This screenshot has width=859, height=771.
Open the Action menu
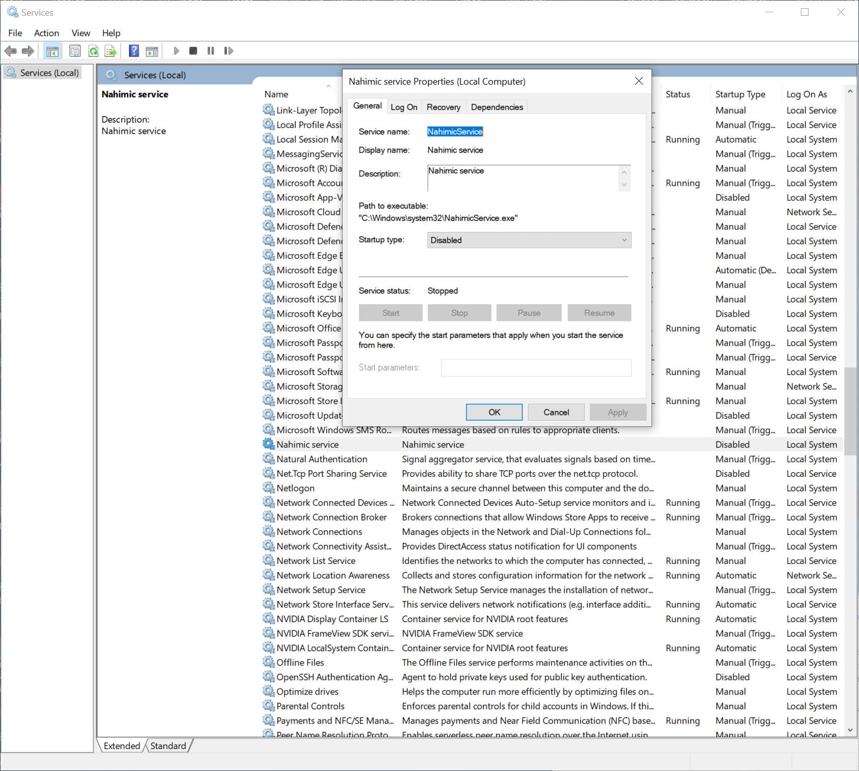tap(46, 33)
